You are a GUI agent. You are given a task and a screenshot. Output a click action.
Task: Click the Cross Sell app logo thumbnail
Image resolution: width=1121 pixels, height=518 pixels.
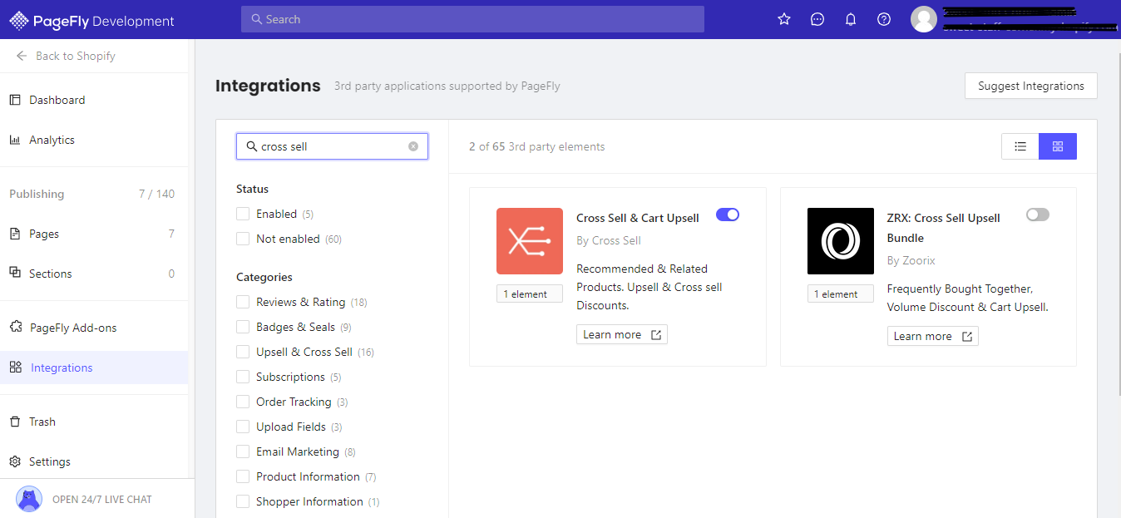pyautogui.click(x=530, y=241)
